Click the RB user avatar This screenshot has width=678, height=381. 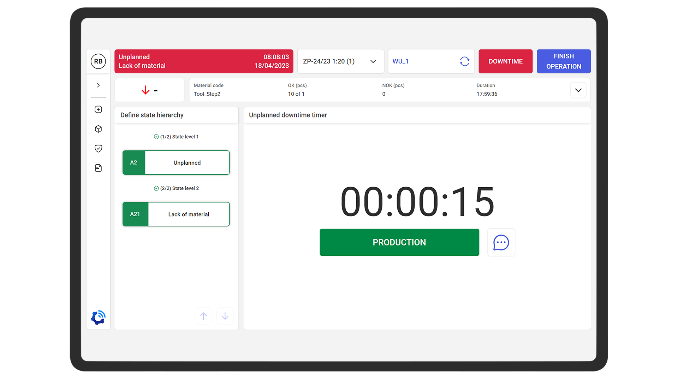[98, 61]
